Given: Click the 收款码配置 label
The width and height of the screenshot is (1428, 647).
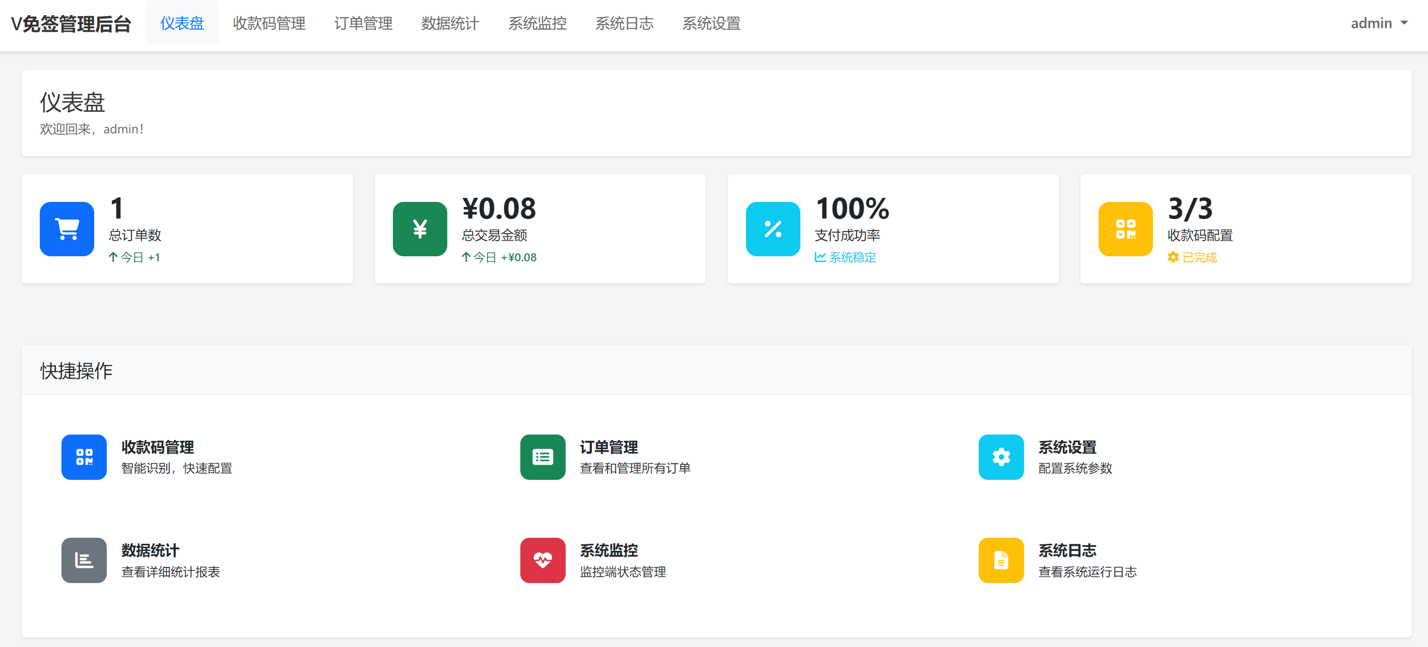Looking at the screenshot, I should [x=1200, y=236].
